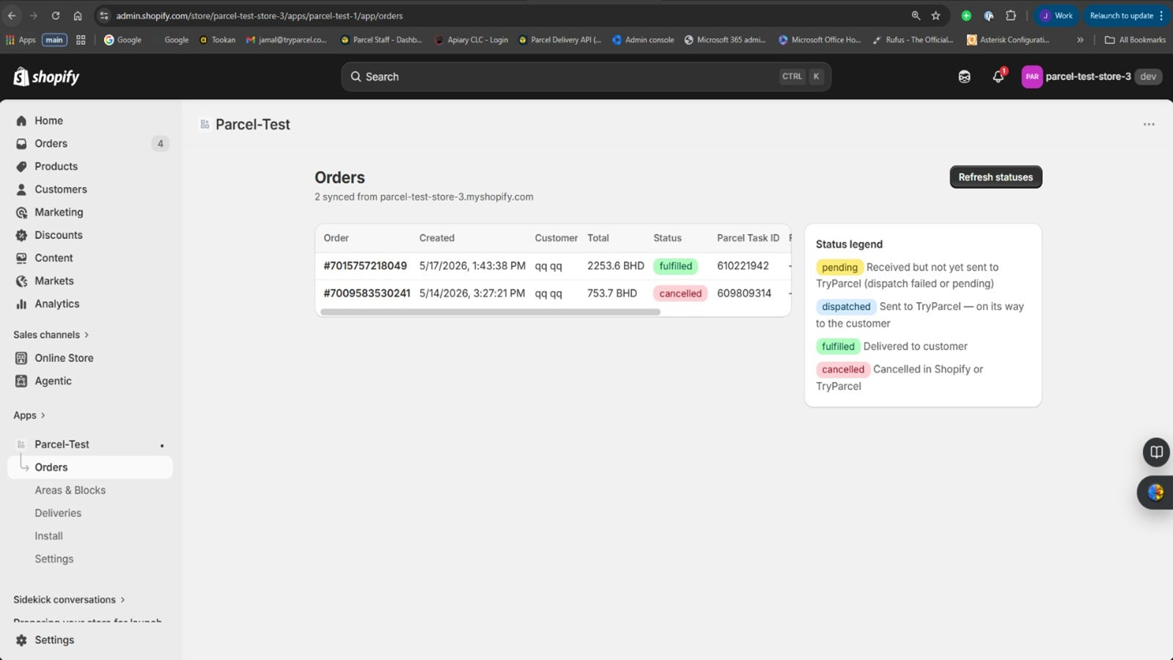Open the three-dot menu for Parcel-Test page
The height and width of the screenshot is (660, 1173).
click(1149, 125)
